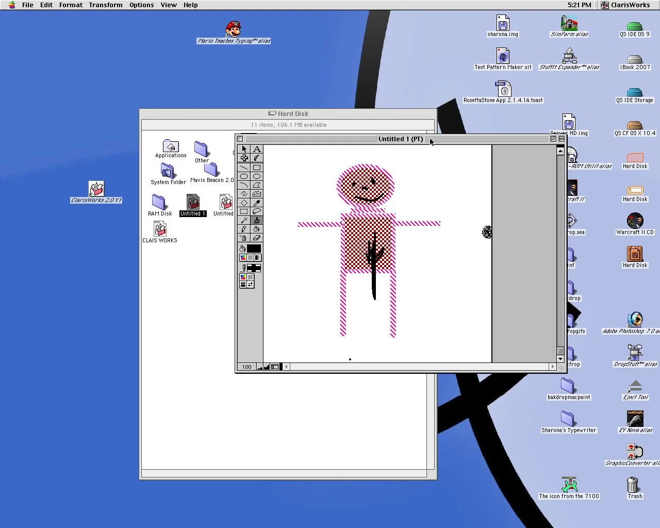Select the Eyedropper tool

tap(257, 203)
